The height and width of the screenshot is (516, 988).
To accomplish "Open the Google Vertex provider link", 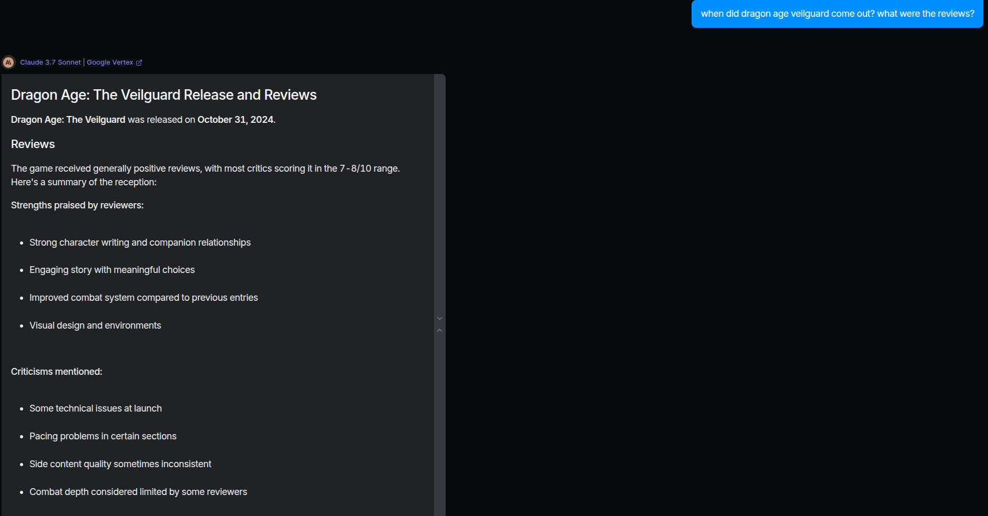I will pyautogui.click(x=110, y=62).
